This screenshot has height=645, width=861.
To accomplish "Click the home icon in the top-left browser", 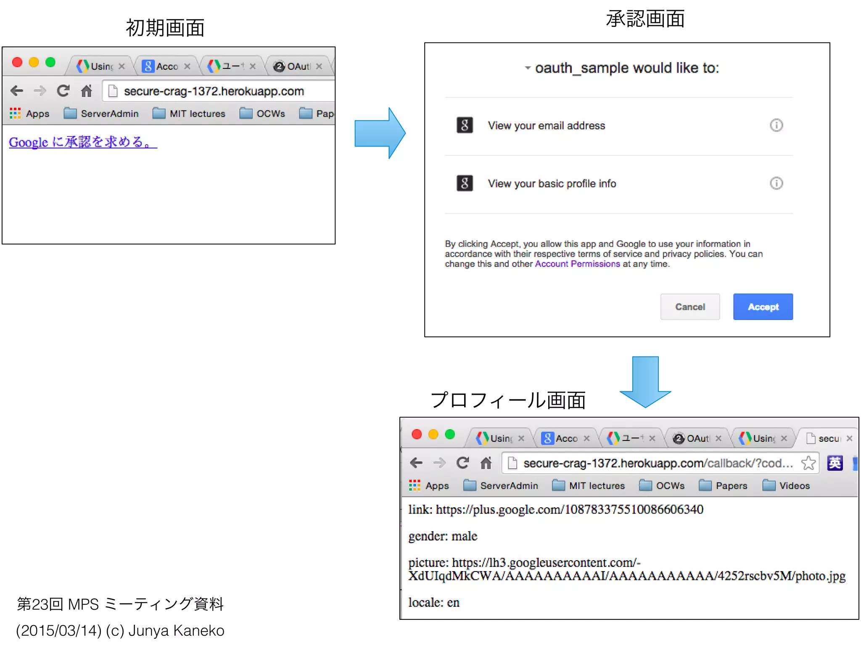I will click(x=87, y=91).
